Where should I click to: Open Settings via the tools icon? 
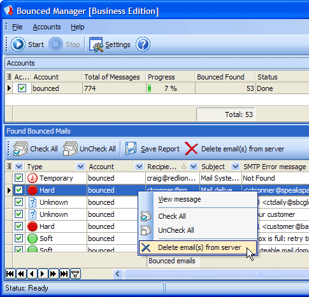click(x=96, y=45)
